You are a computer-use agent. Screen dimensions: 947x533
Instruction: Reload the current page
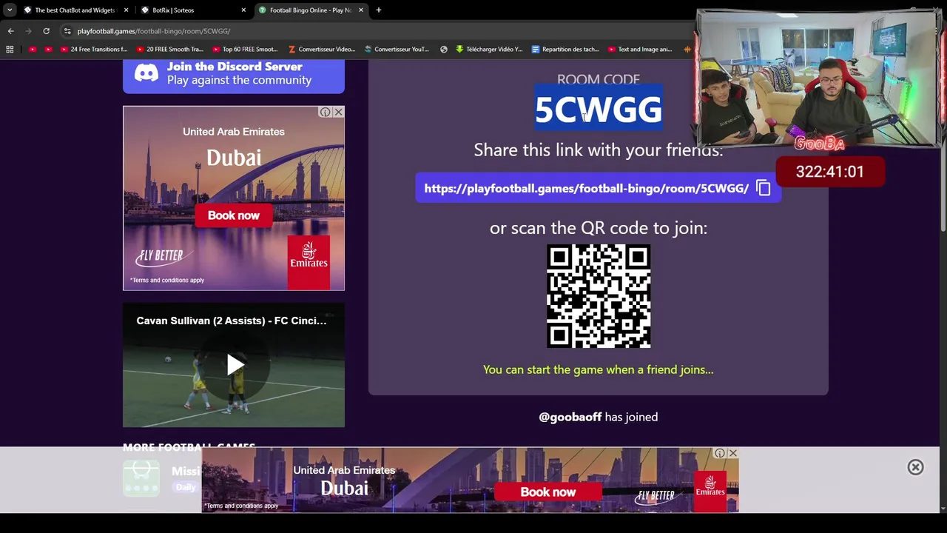(46, 31)
